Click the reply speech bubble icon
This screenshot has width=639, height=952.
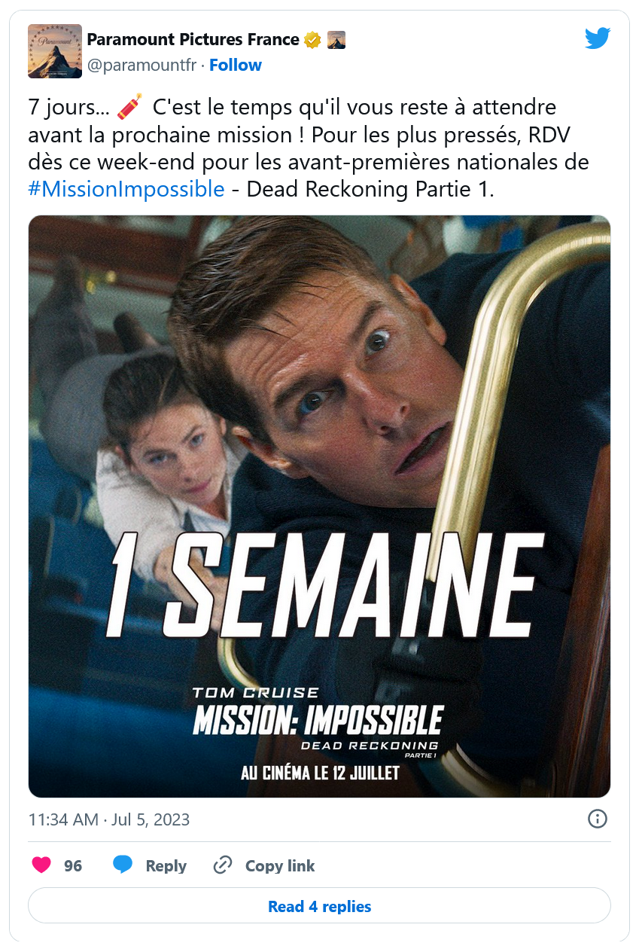tap(123, 865)
